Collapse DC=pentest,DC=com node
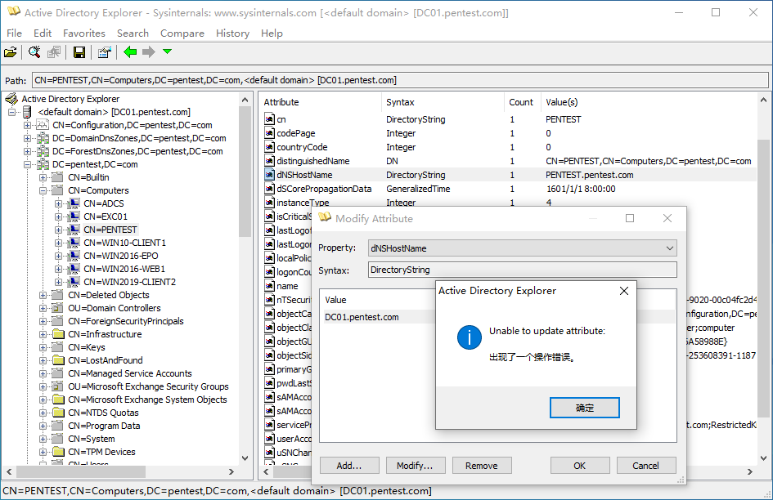Screen dimensions: 773x500 tap(28, 164)
